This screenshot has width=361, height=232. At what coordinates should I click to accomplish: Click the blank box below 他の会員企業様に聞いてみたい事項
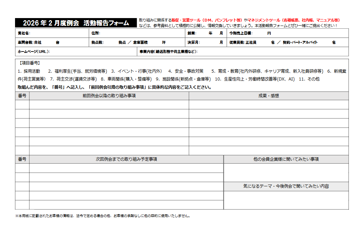tap(286, 173)
